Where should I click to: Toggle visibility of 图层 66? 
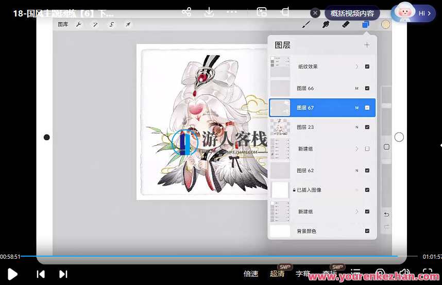[367, 88]
